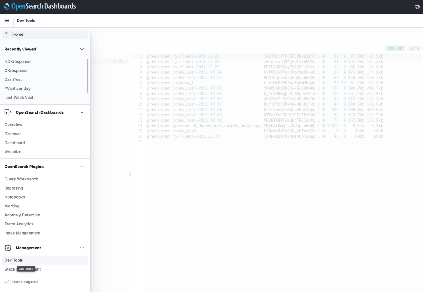Select Dev Tools under Management
The image size is (423, 292).
click(x=13, y=260)
